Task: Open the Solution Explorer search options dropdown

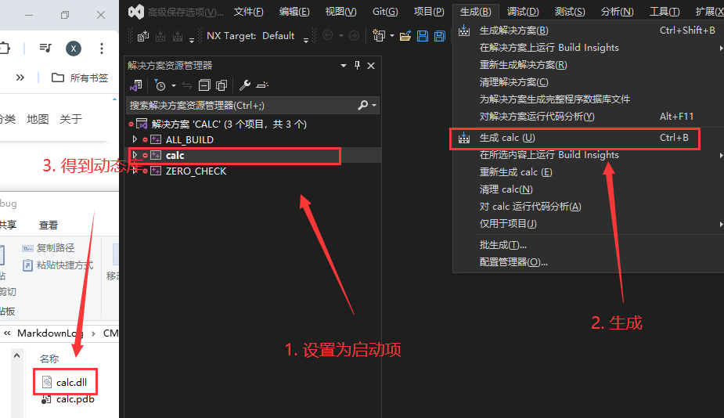Action: click(x=374, y=105)
